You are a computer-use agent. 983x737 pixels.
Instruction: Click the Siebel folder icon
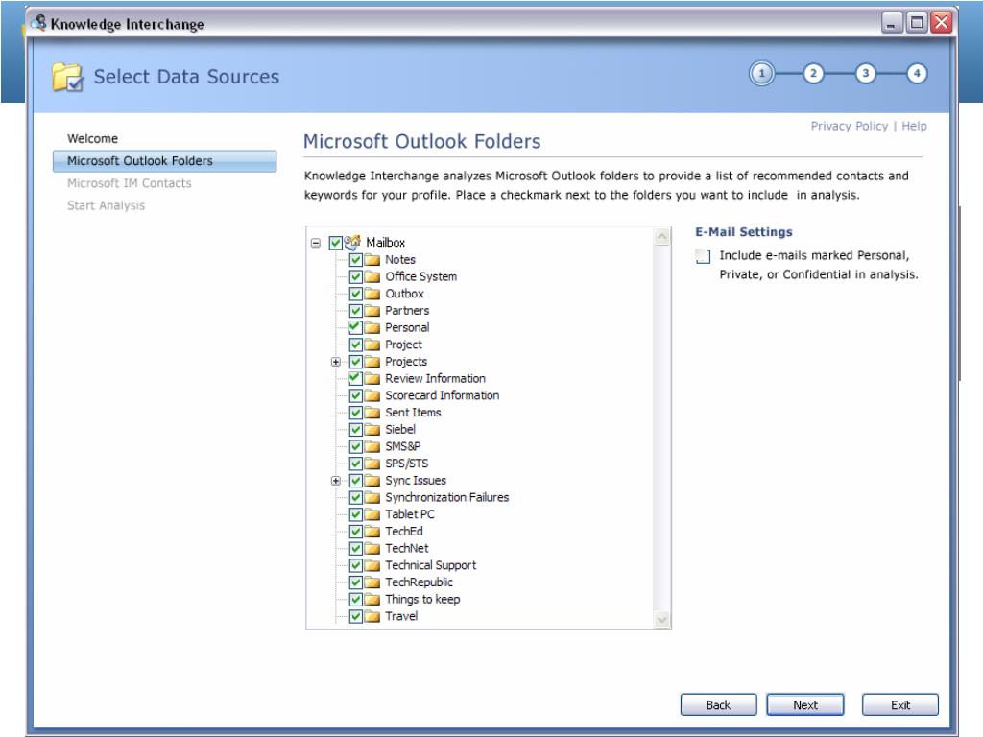pyautogui.click(x=372, y=429)
